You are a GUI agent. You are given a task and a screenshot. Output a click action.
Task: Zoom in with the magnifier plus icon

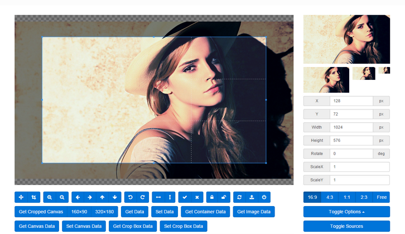[50, 197]
